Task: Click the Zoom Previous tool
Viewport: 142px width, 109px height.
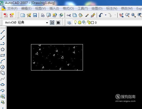Action: 139,15
